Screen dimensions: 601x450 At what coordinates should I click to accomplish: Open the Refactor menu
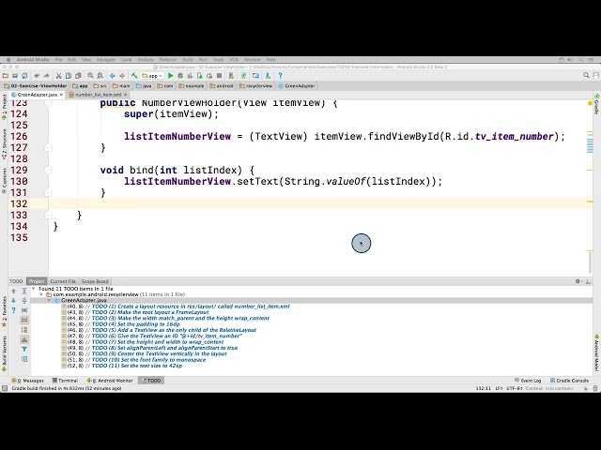[x=168, y=60]
